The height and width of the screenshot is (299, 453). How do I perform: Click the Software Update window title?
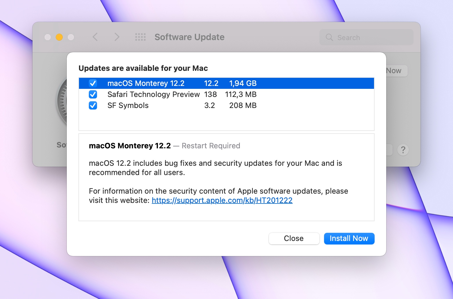[x=189, y=37]
